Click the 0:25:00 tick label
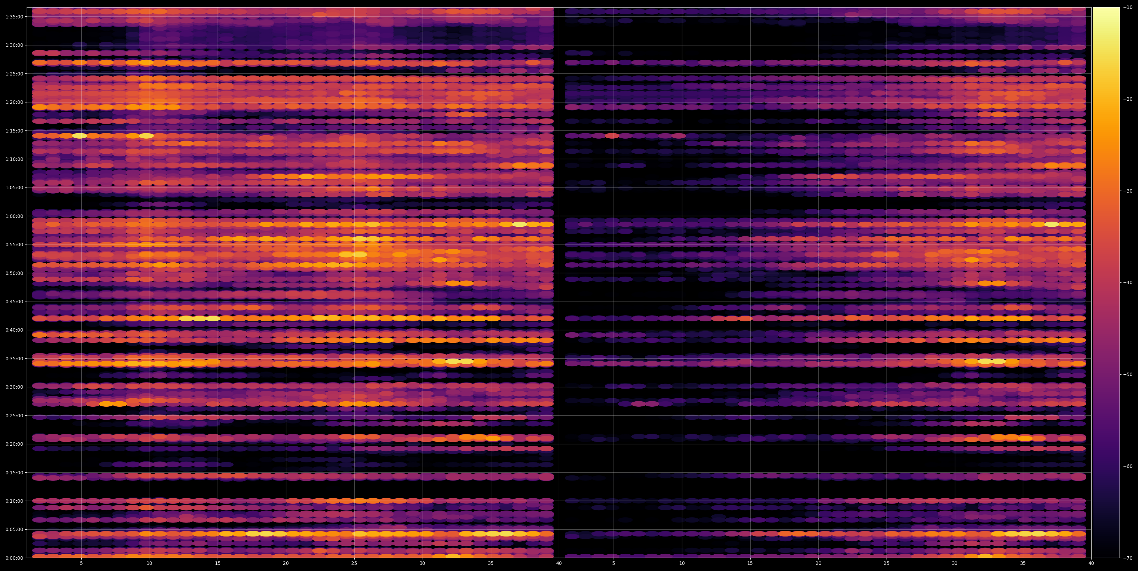Screen dimensions: 1138x571 (15, 416)
